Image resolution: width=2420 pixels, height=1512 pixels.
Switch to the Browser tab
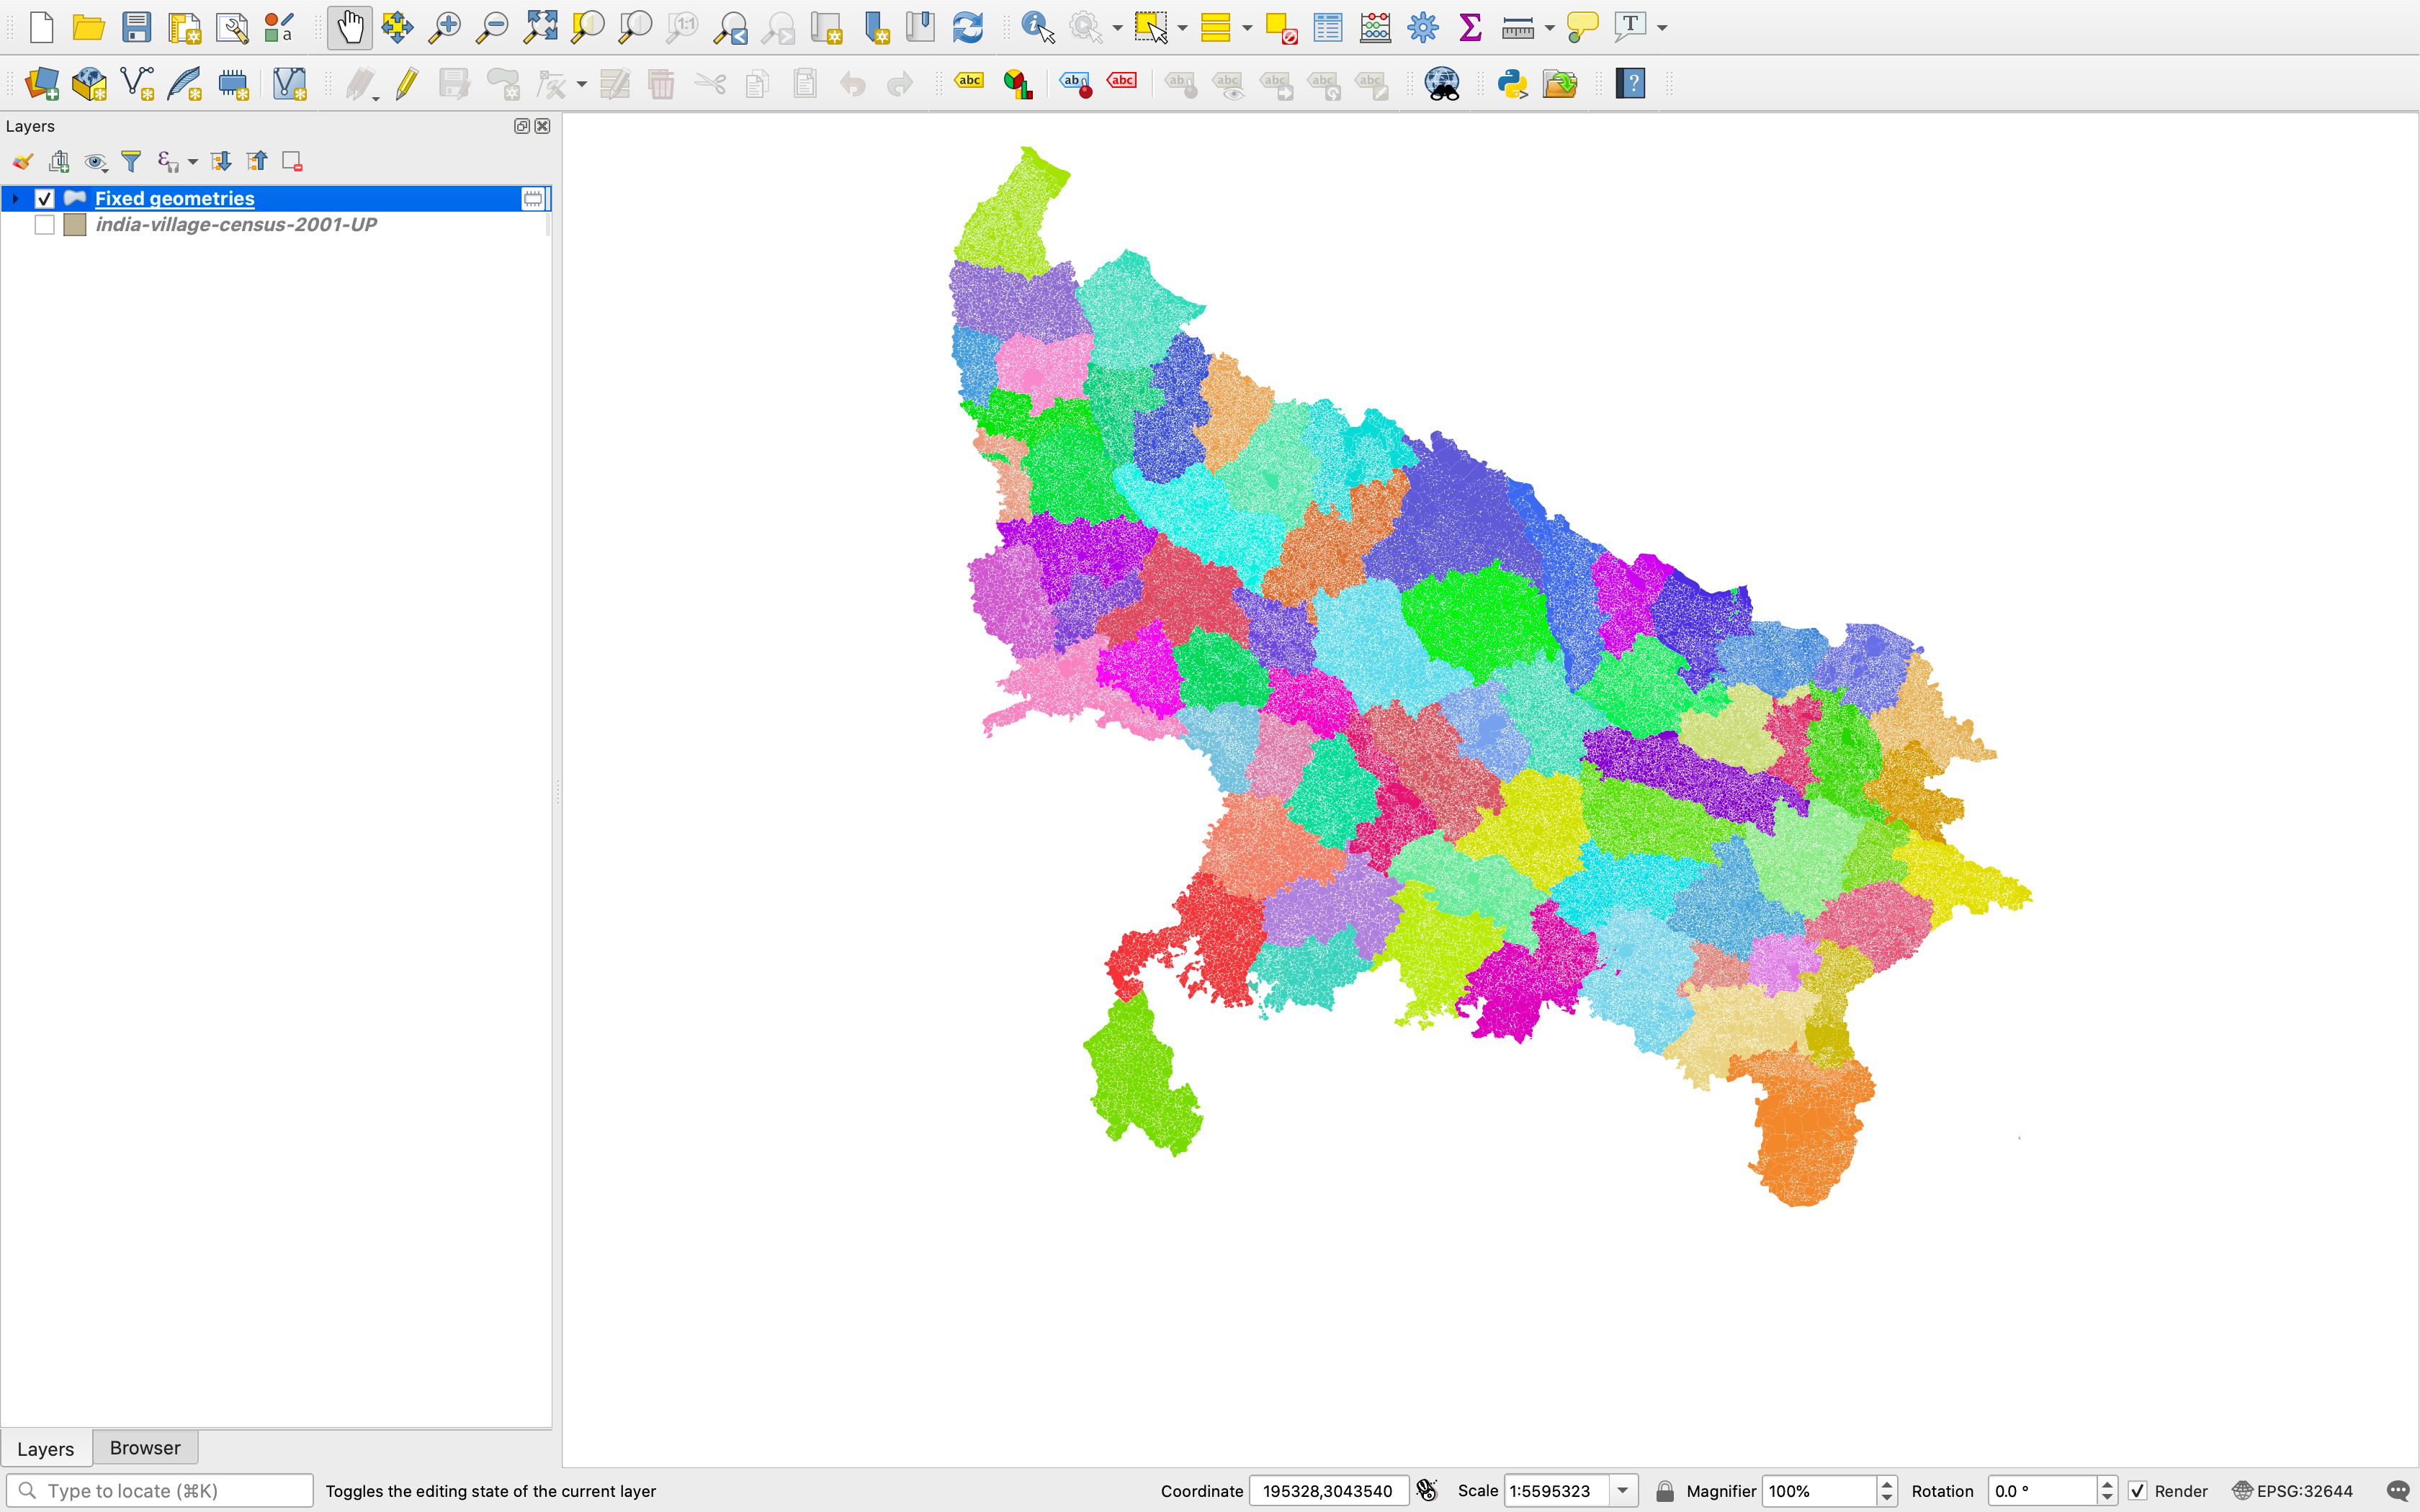coord(145,1447)
